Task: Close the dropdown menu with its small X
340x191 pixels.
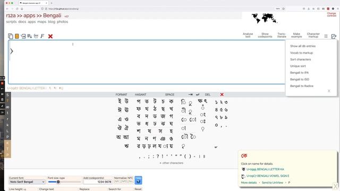Action: point(329,91)
